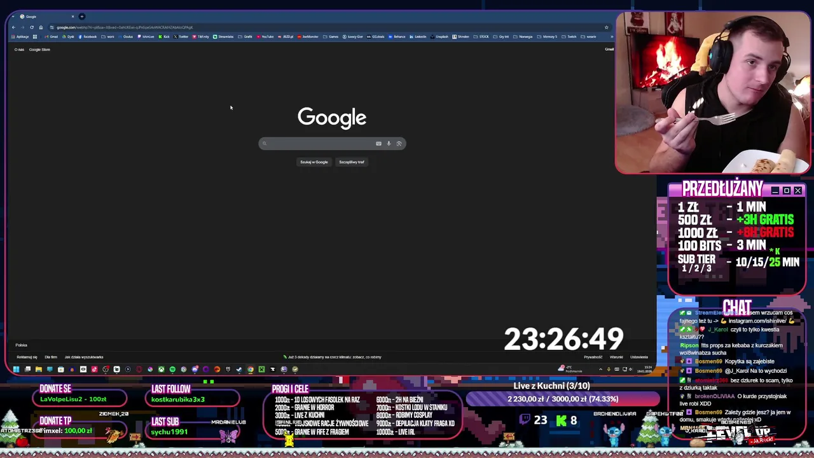Image resolution: width=814 pixels, height=458 pixels.
Task: Open the Dysk bookmark
Action: (68, 36)
